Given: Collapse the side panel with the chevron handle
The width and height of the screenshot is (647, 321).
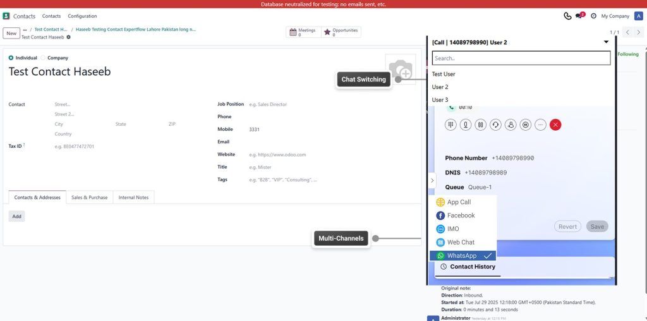Looking at the screenshot, I should point(432,180).
